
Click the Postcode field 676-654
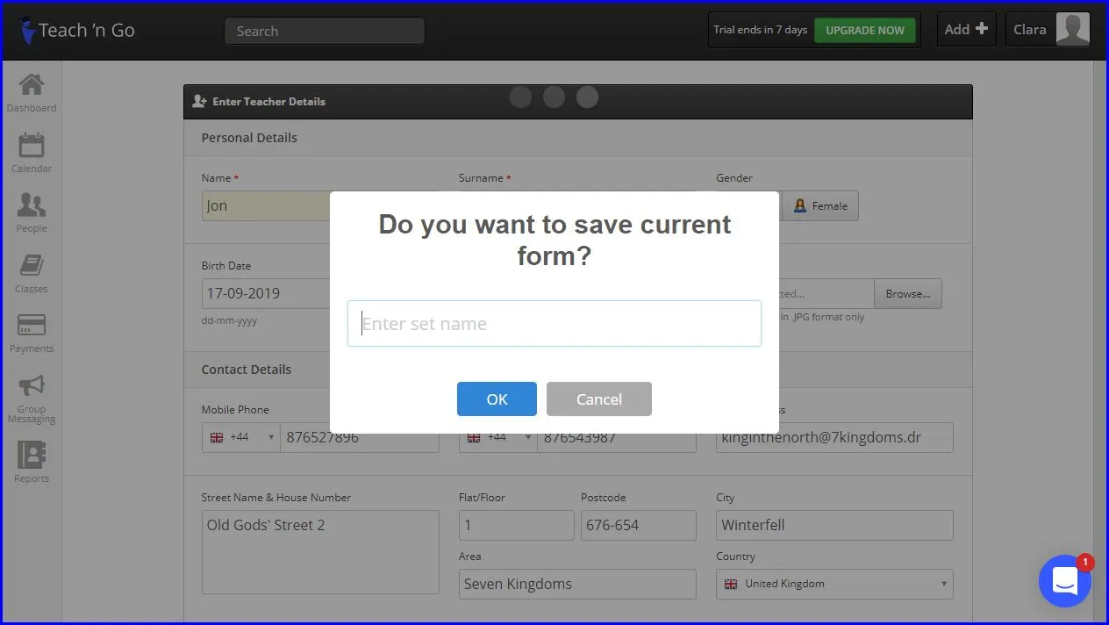pos(639,525)
